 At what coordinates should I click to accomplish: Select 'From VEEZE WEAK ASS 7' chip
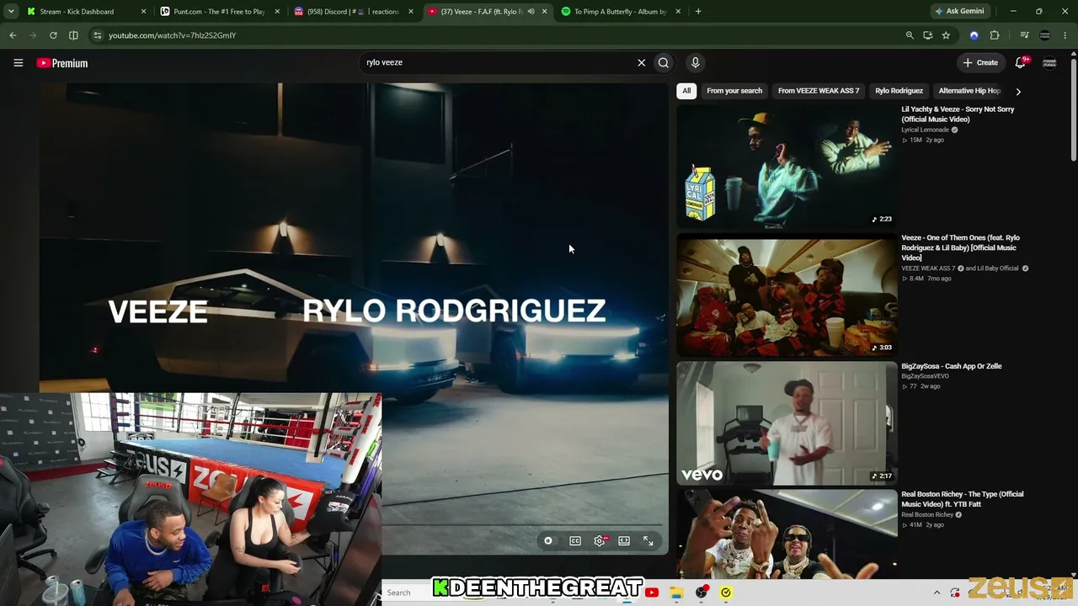point(819,91)
